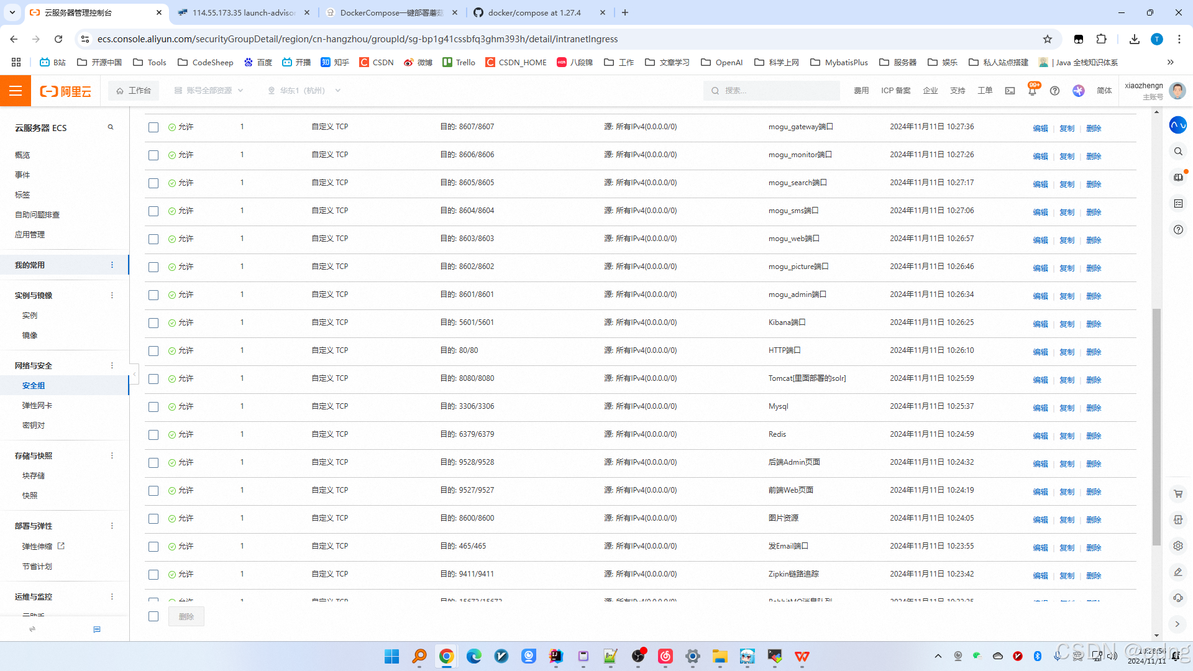
Task: Click the shopping cart icon in right sidebar
Action: [x=1178, y=494]
